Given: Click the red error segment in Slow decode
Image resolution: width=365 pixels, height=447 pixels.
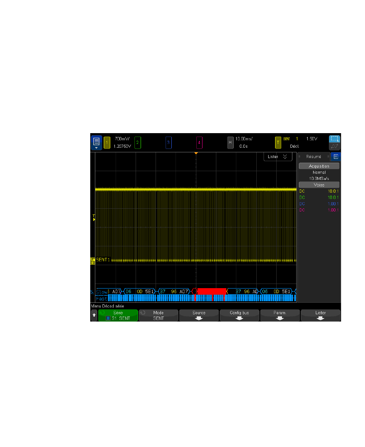Looking at the screenshot, I should pyautogui.click(x=212, y=291).
